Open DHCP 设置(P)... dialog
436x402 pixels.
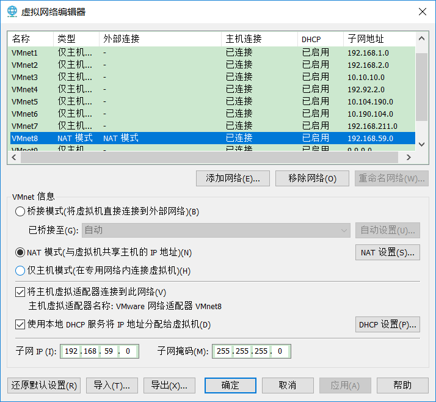click(388, 324)
